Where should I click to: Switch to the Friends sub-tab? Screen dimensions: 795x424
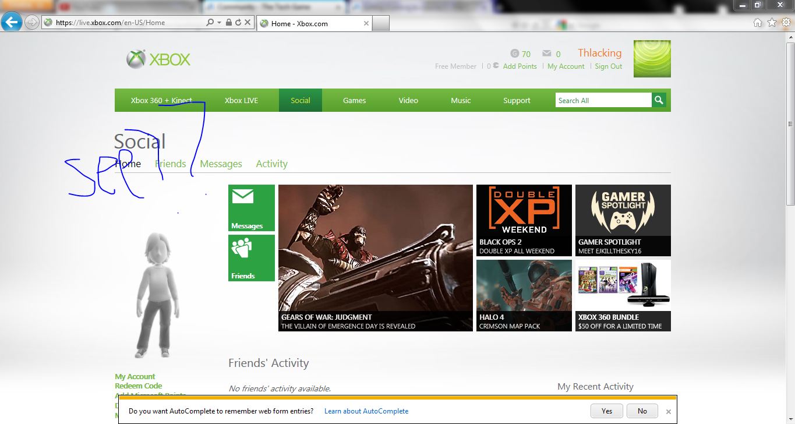tap(170, 164)
